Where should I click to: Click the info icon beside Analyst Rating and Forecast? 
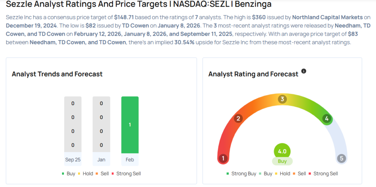tap(304, 71)
